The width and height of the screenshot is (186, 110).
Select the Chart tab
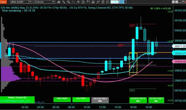(3, 2)
